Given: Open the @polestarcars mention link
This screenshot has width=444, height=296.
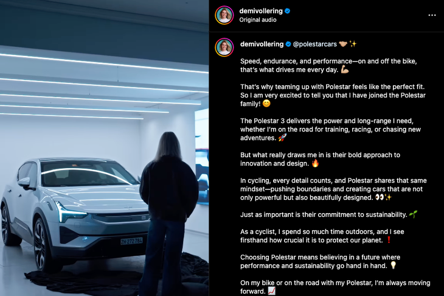Looking at the screenshot, I should [x=315, y=44].
